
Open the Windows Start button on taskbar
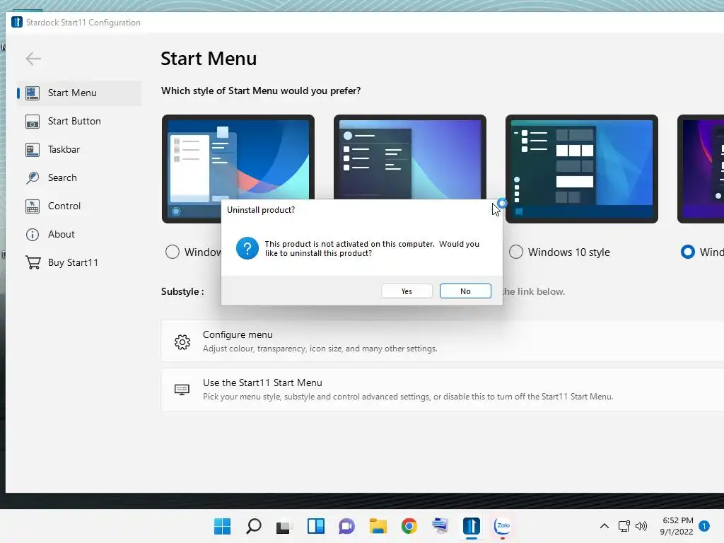tap(222, 526)
